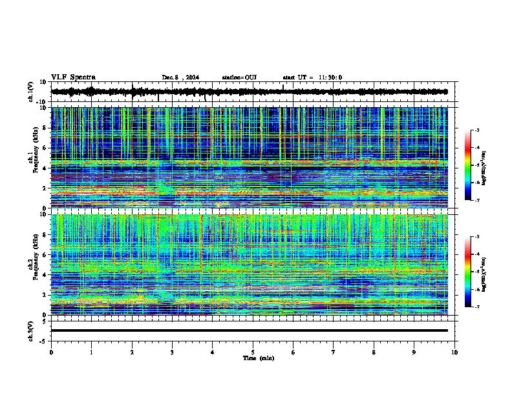The width and height of the screenshot is (512, 395).
Task: Click the ch.2 "Frequency (kHz)" axis label
Action: (x=36, y=257)
